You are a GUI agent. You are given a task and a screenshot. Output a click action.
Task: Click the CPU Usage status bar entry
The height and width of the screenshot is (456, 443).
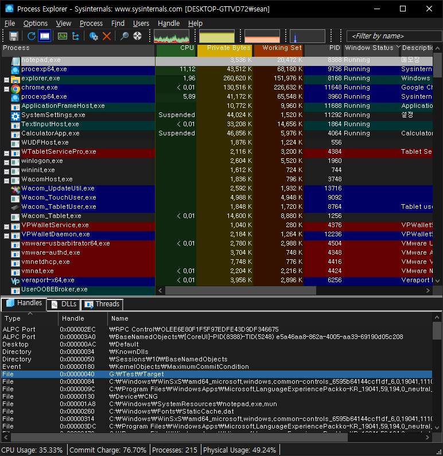32,450
